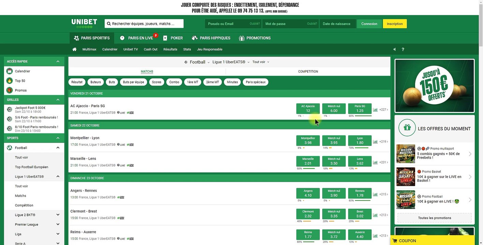
Task: Click Toutes les promotions button
Action: point(435,218)
